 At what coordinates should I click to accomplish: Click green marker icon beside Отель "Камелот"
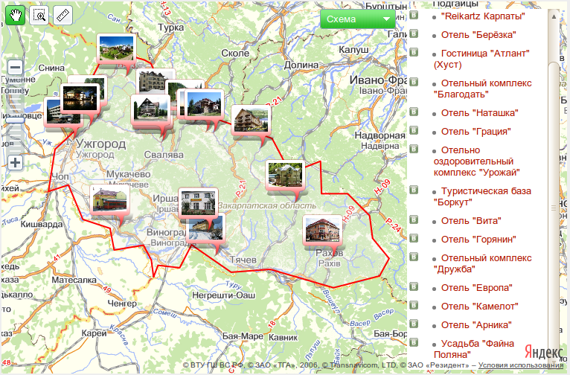(414, 305)
